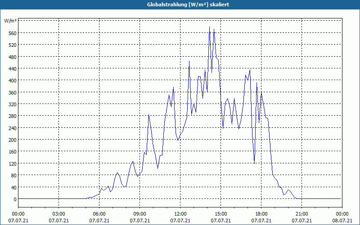Select the "360" y-axis label

tap(13, 93)
